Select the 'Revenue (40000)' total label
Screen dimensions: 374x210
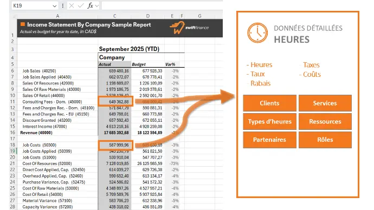36,133
